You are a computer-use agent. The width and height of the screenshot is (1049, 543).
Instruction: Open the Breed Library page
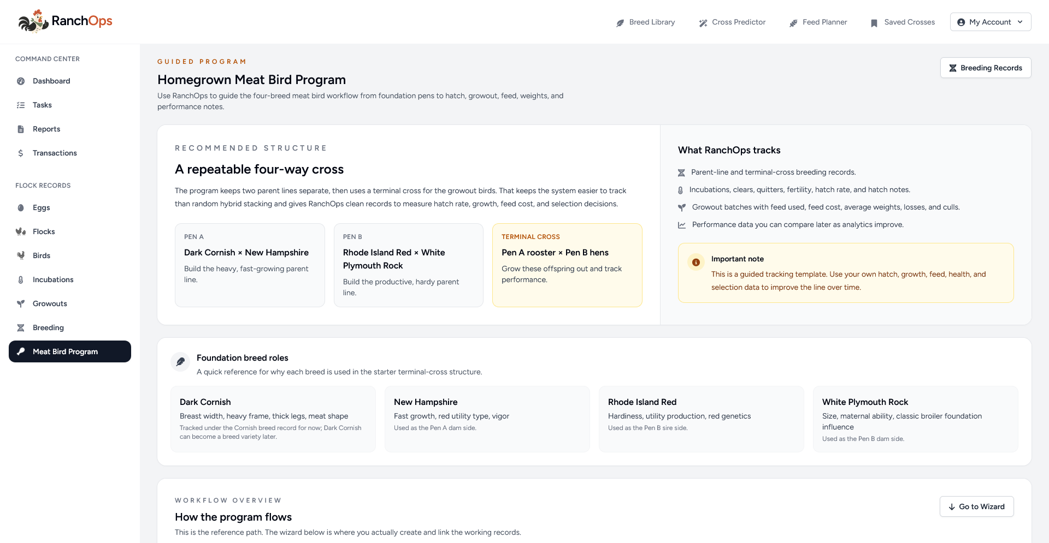click(x=646, y=22)
